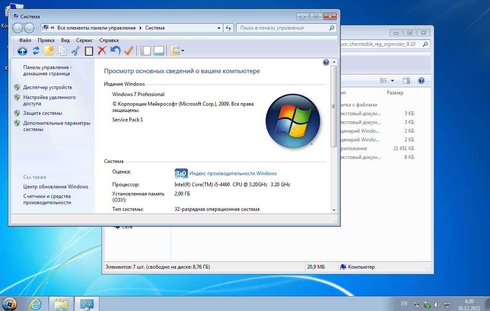Click the search magnifier in Explorer window
Screen dimensions: 490x311
[x=425, y=44]
